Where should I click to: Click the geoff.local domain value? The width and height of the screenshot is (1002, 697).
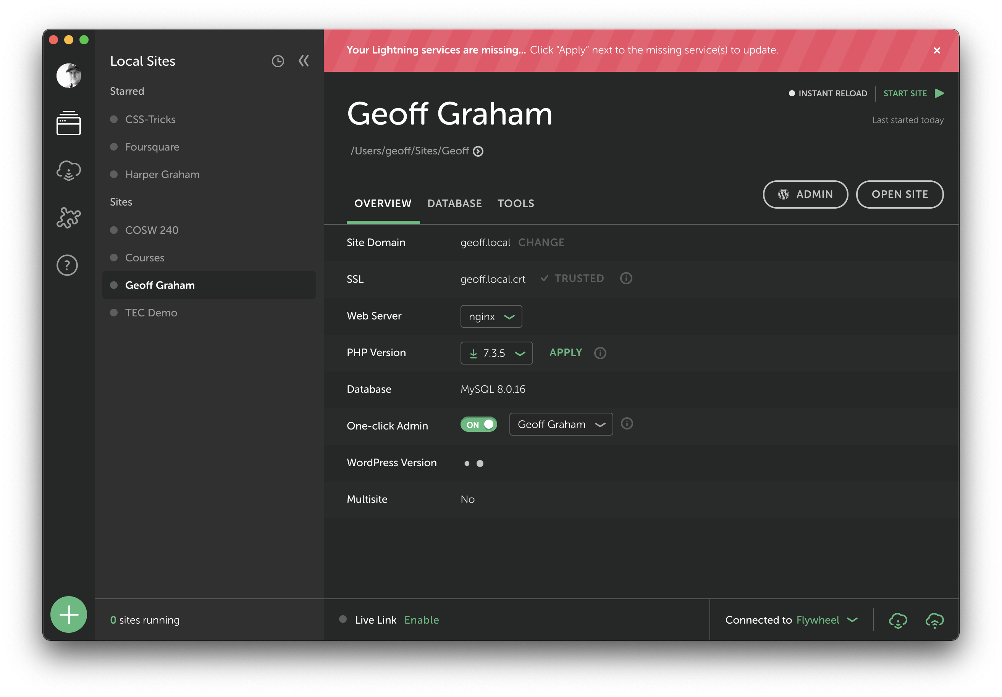[485, 243]
